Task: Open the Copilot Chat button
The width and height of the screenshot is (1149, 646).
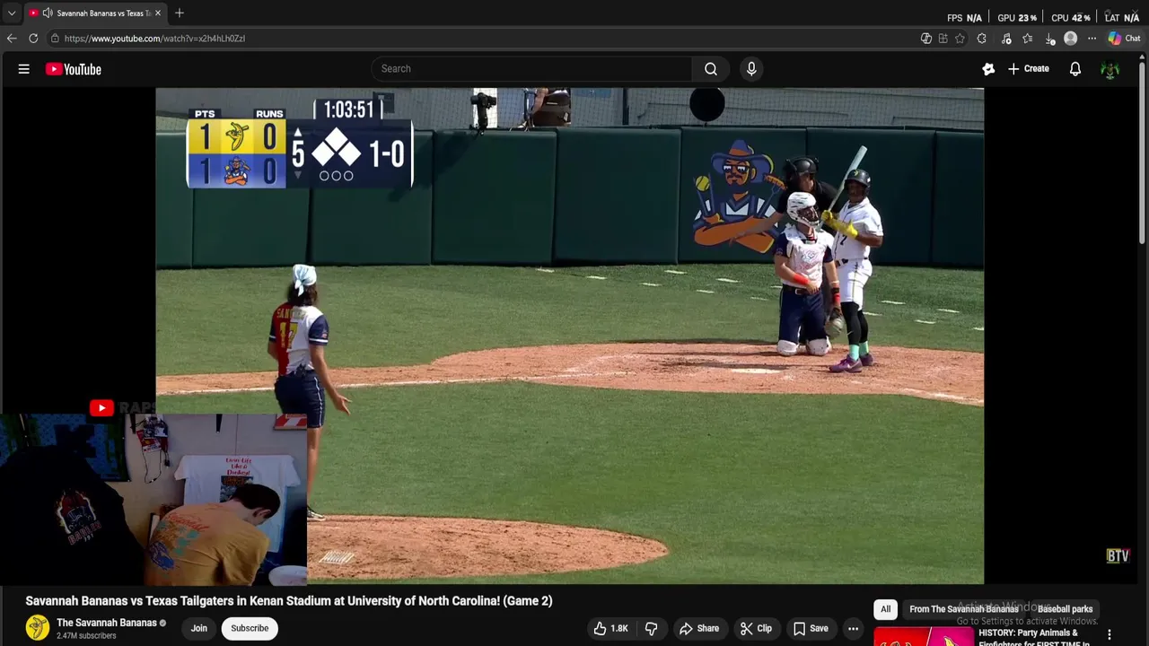Action: (x=1124, y=39)
